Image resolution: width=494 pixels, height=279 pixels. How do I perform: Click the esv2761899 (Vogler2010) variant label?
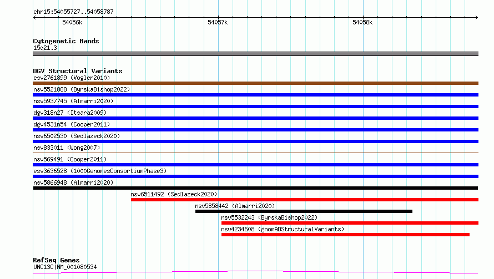pos(72,78)
